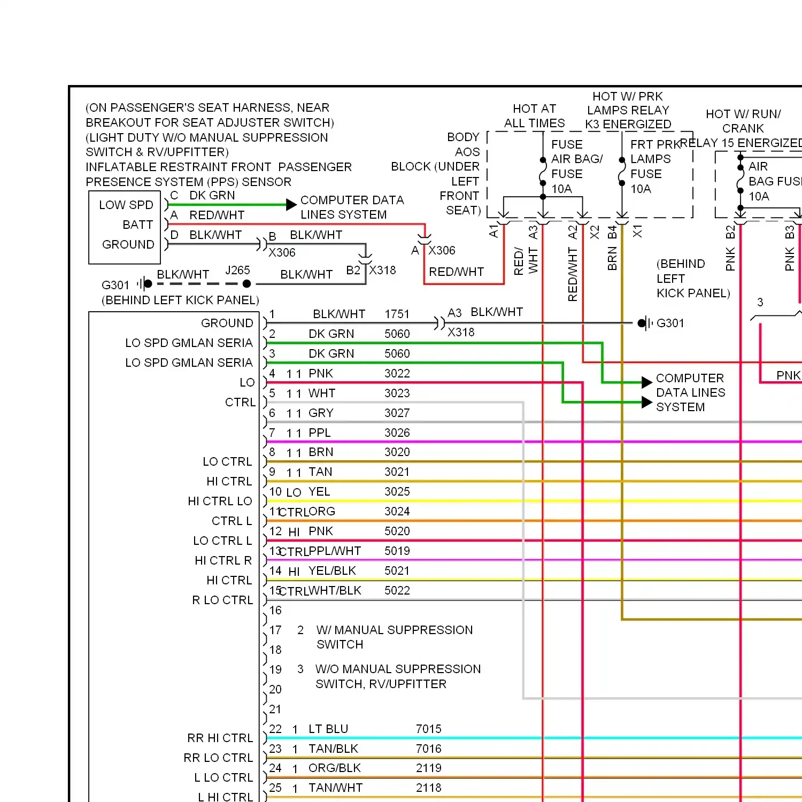Click 'G301' ground at end of circuit 1751

point(670,323)
